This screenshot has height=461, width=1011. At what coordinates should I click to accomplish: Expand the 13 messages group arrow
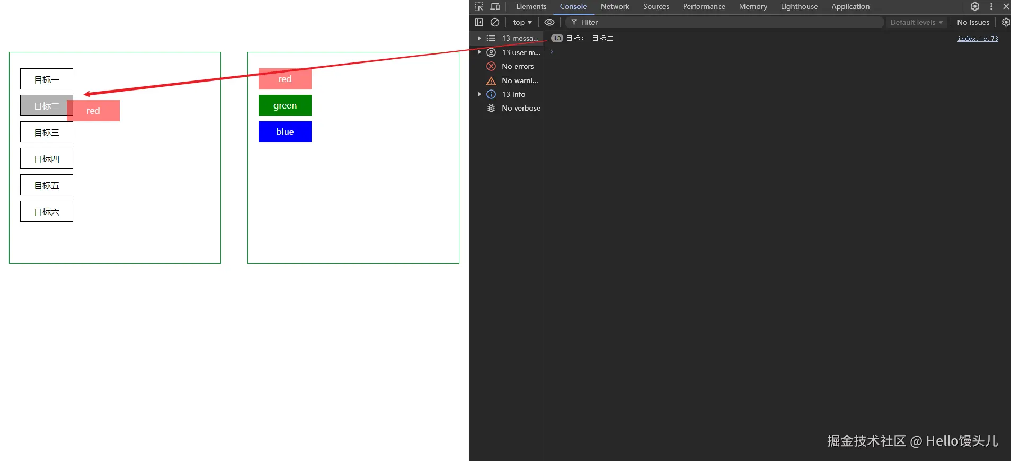(479, 38)
